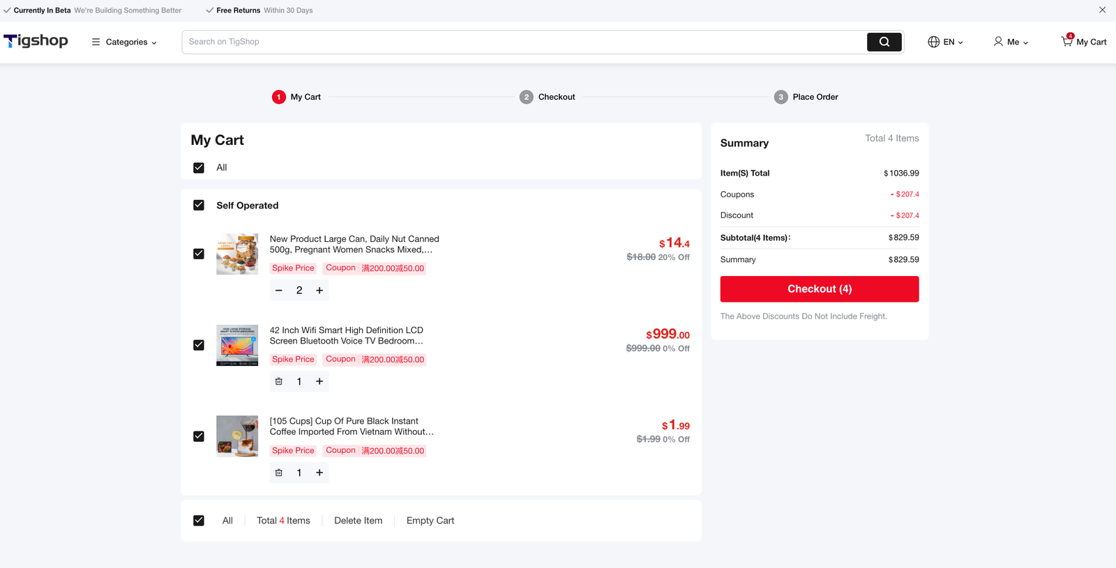The image size is (1116, 568).
Task: Deselect the nut canned product checkbox
Action: 199,254
